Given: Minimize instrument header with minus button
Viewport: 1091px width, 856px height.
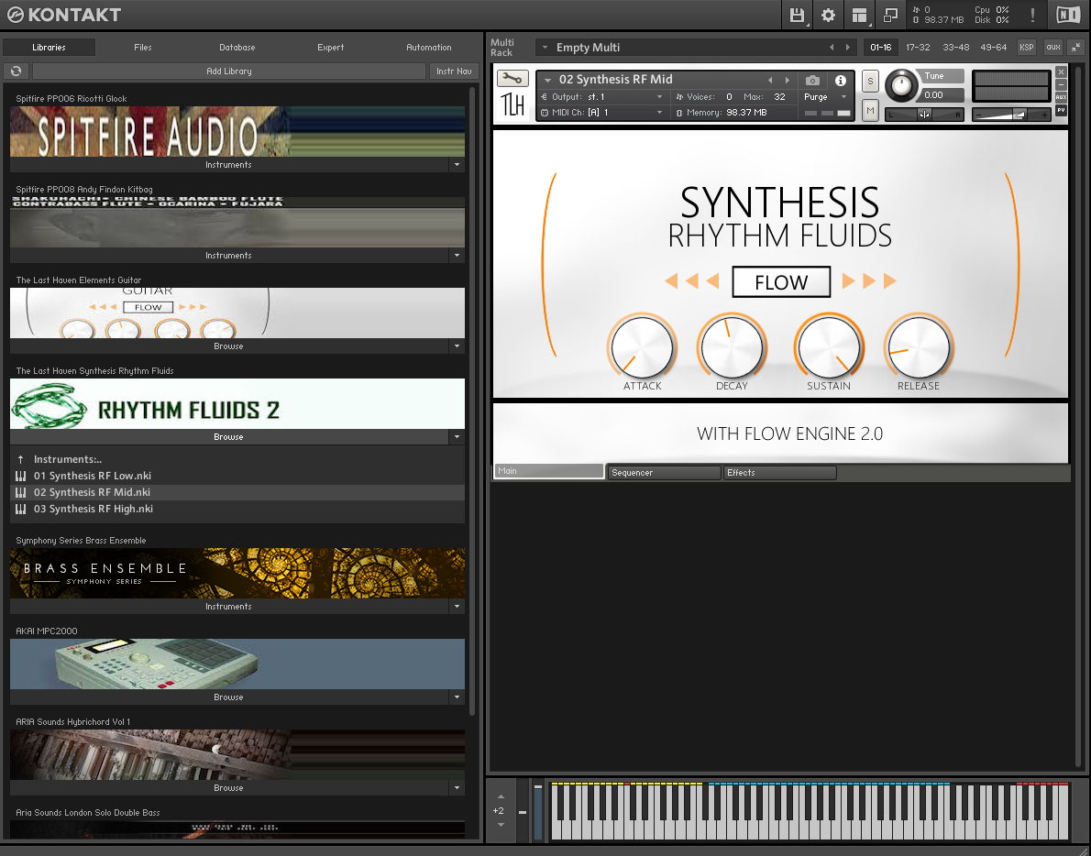Looking at the screenshot, I should 1061,84.
